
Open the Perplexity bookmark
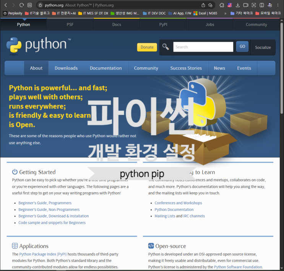13,13
